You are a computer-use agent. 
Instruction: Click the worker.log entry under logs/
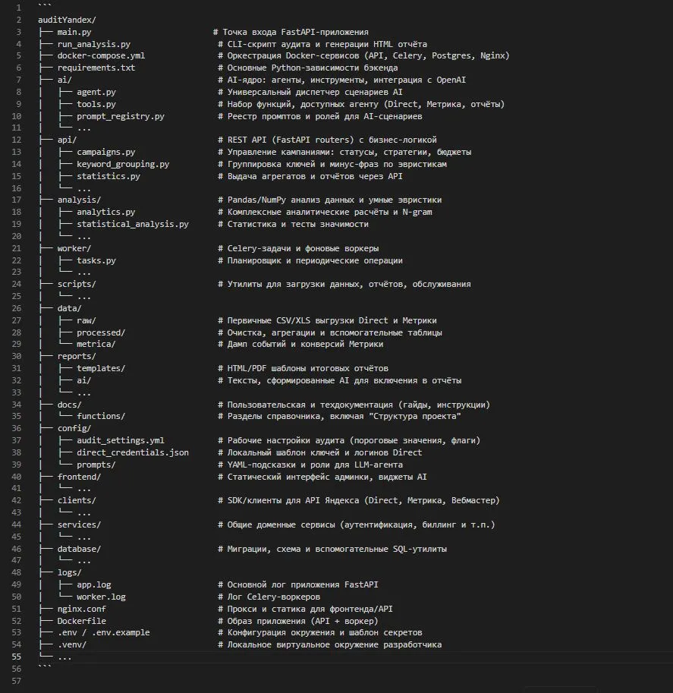101,597
